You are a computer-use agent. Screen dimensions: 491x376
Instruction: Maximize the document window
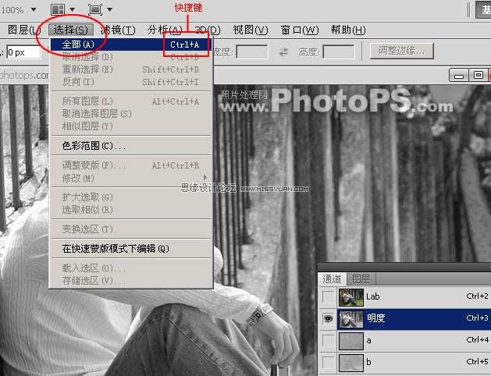478,76
